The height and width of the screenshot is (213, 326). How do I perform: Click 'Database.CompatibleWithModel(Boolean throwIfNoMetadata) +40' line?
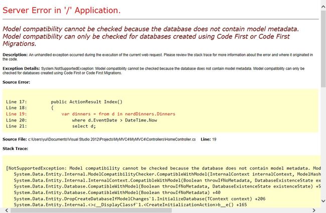click(117, 192)
